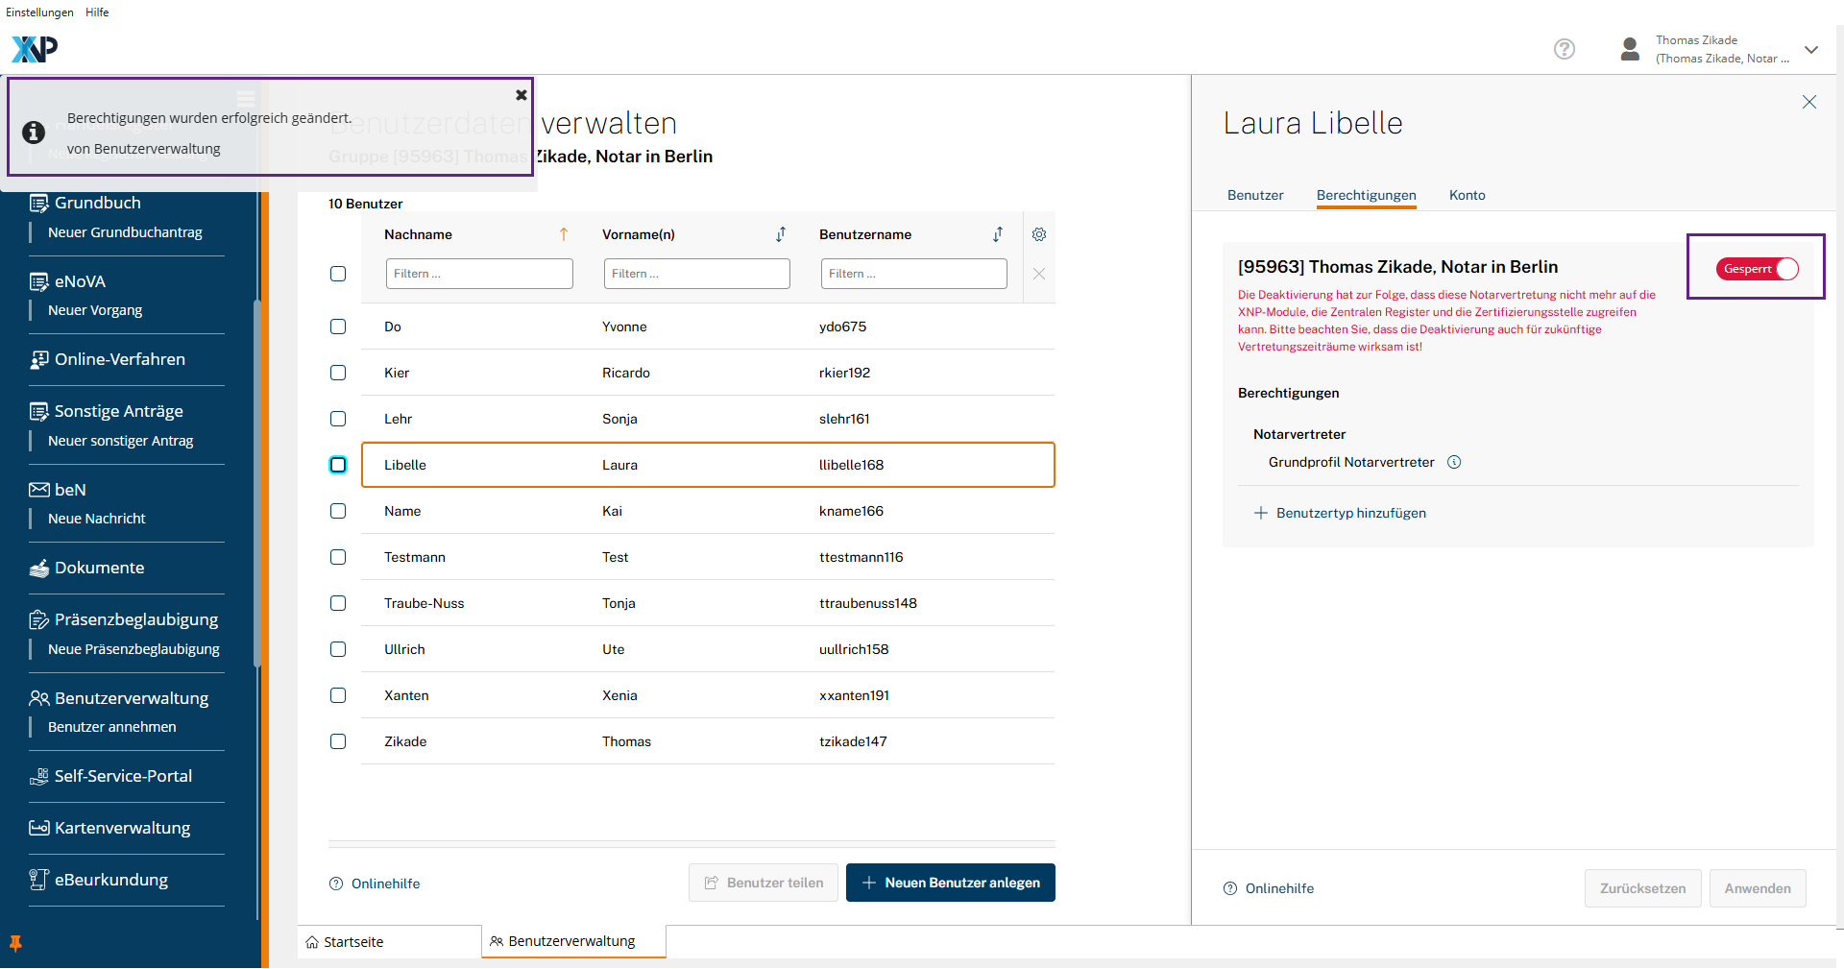Sort by Nachname using the arrow icon
Image resolution: width=1844 pixels, height=969 pixels.
click(564, 234)
